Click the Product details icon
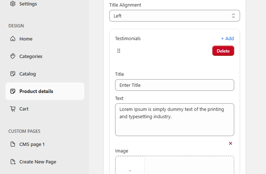266x174 pixels. click(x=13, y=91)
